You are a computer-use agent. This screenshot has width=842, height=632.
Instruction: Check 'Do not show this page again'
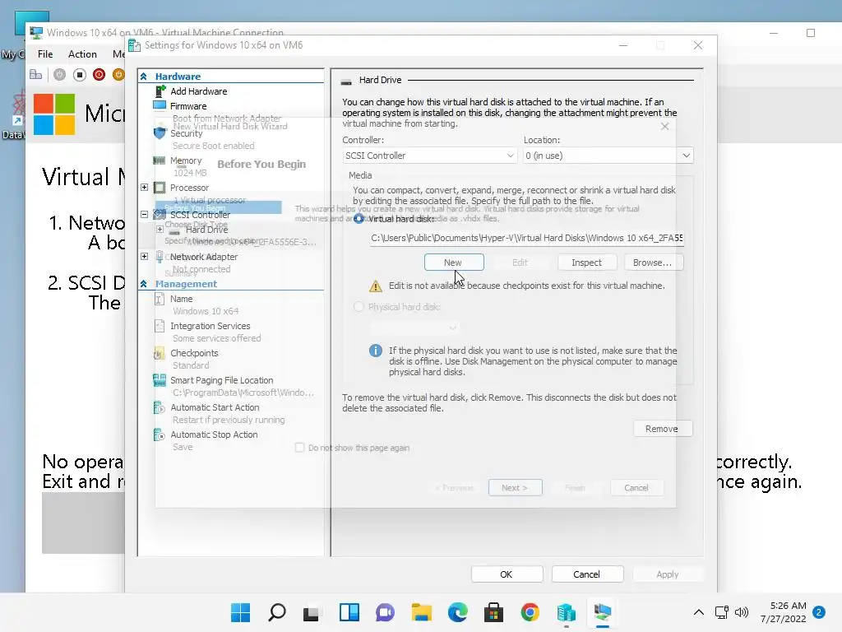click(x=299, y=448)
